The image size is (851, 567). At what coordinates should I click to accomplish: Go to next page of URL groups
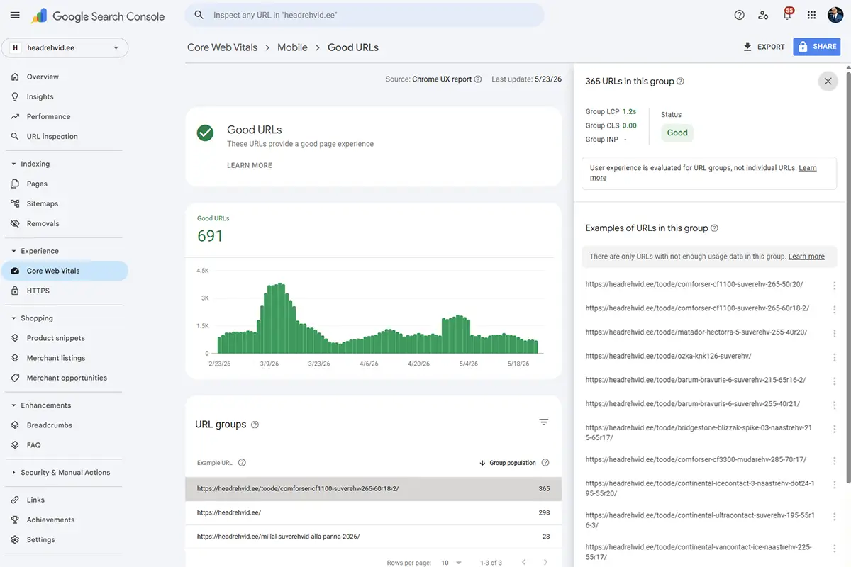click(x=544, y=562)
